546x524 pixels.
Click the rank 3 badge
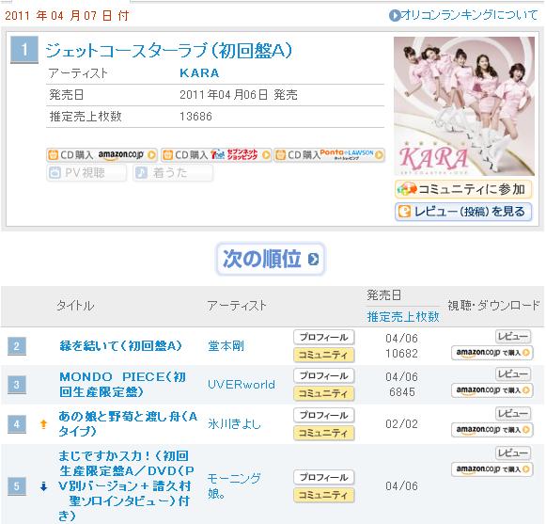point(17,385)
